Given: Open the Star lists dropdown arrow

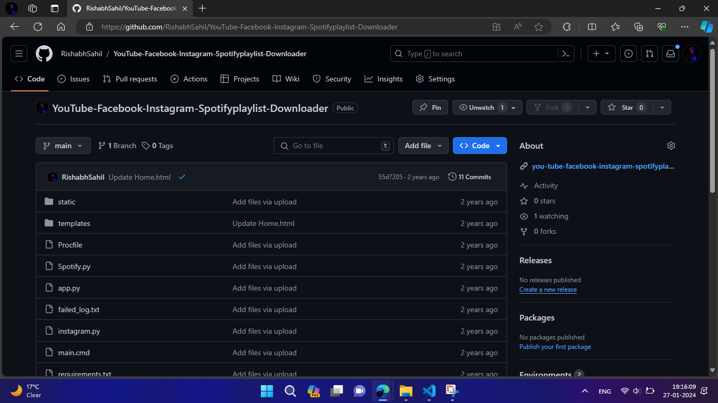Looking at the screenshot, I should click(662, 107).
